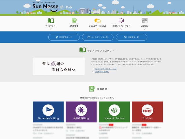Screen dimensions: 185x139
Task: Click the flag icon in Shoichiro's Blog
Action: pyautogui.click(x=48, y=110)
